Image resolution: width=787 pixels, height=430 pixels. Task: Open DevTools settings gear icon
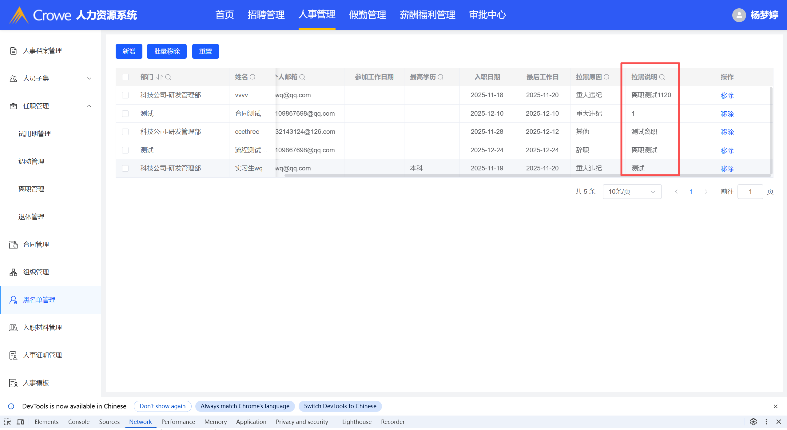click(x=753, y=422)
